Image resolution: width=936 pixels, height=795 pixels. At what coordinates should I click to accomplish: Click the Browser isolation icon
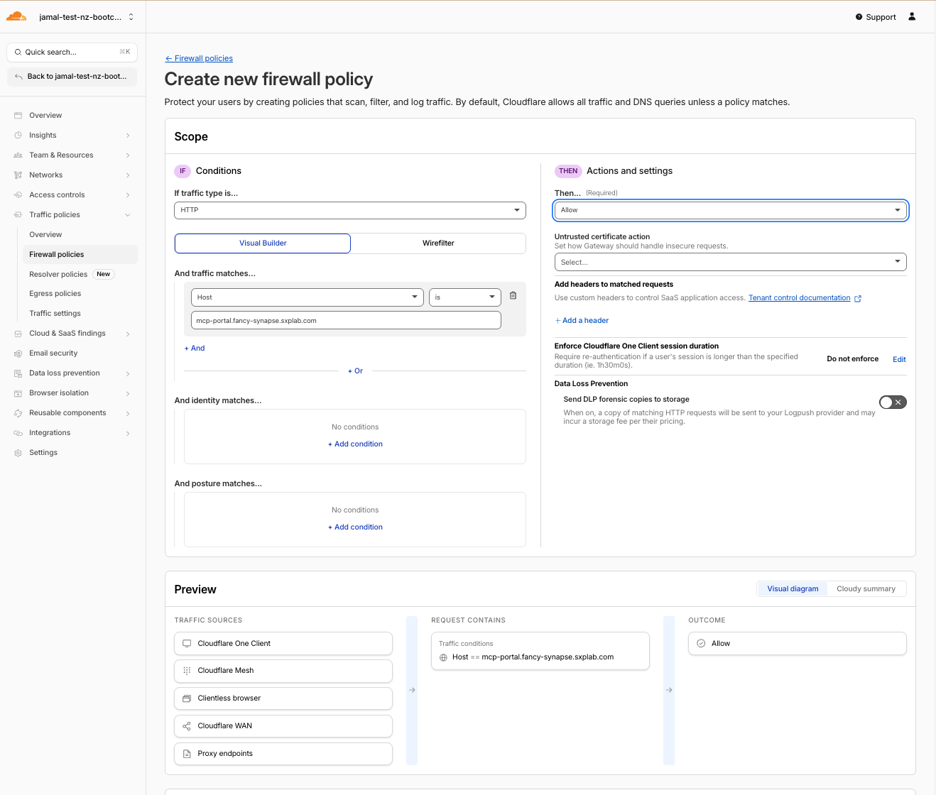click(x=18, y=393)
